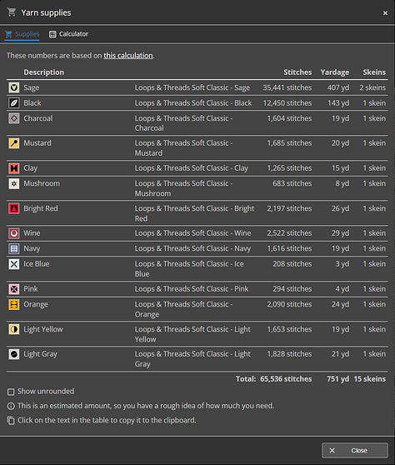
Task: Copy the '1,685 stitches' cell for Mustard
Action: pos(289,143)
